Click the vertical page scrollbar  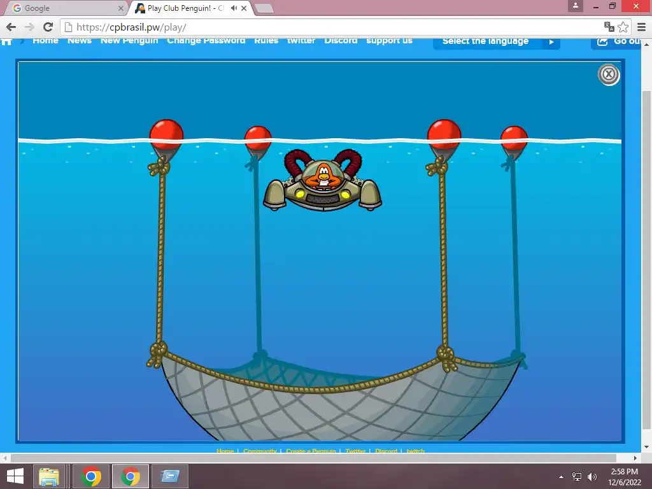[x=647, y=260]
